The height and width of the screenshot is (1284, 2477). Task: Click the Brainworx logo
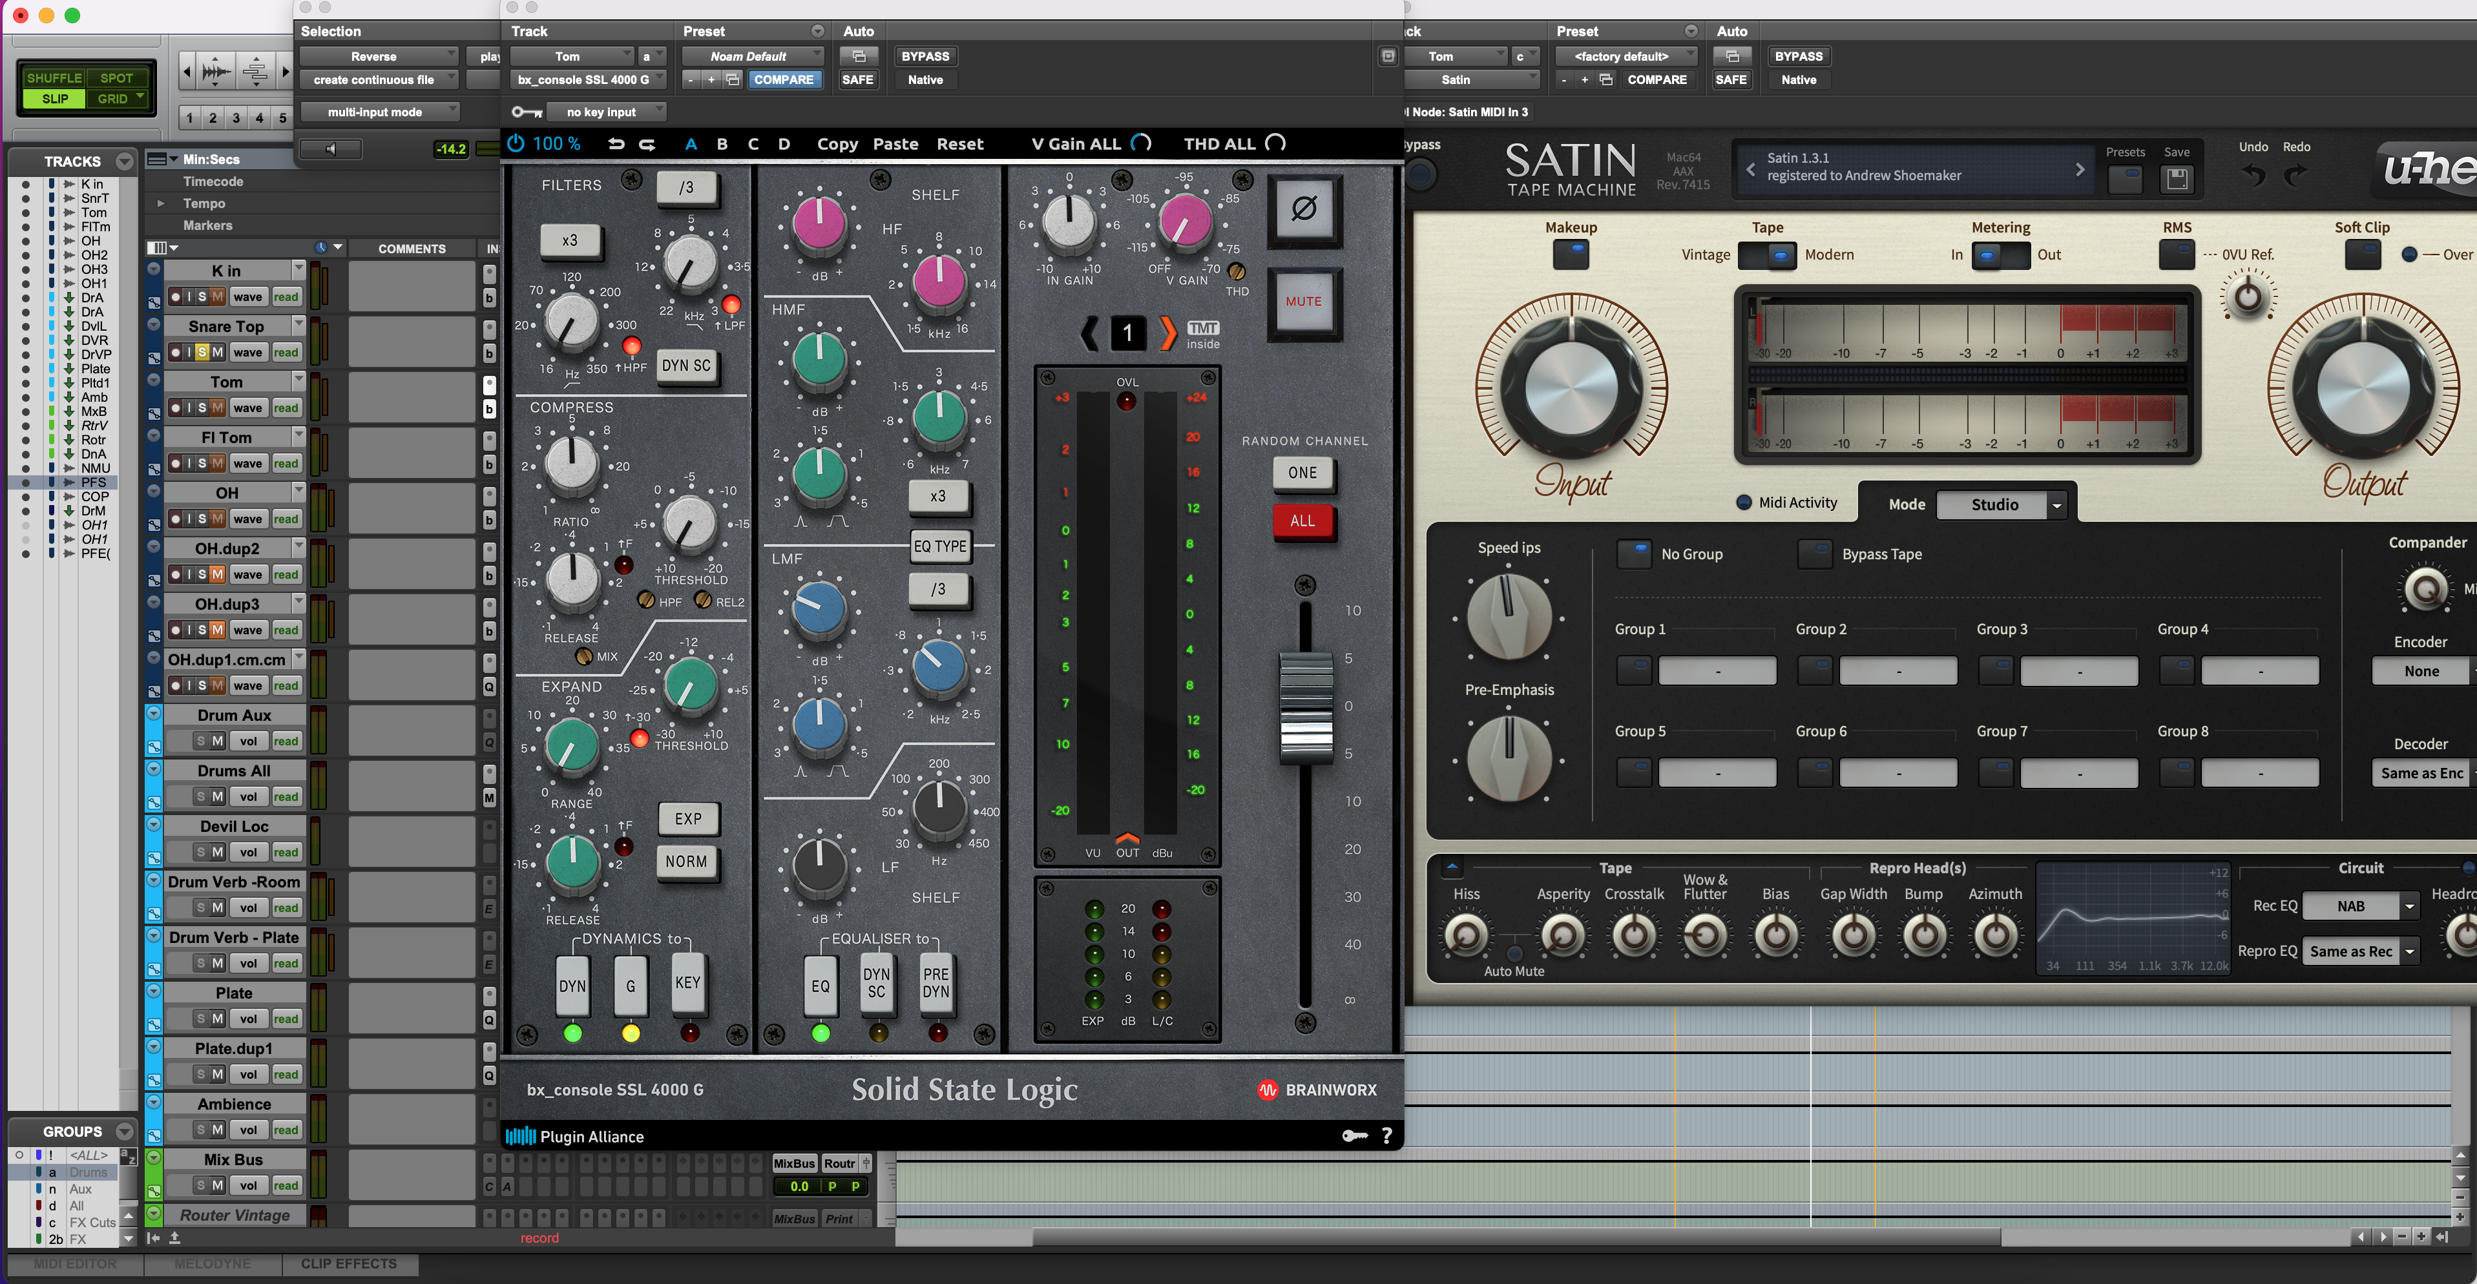(x=1317, y=1090)
